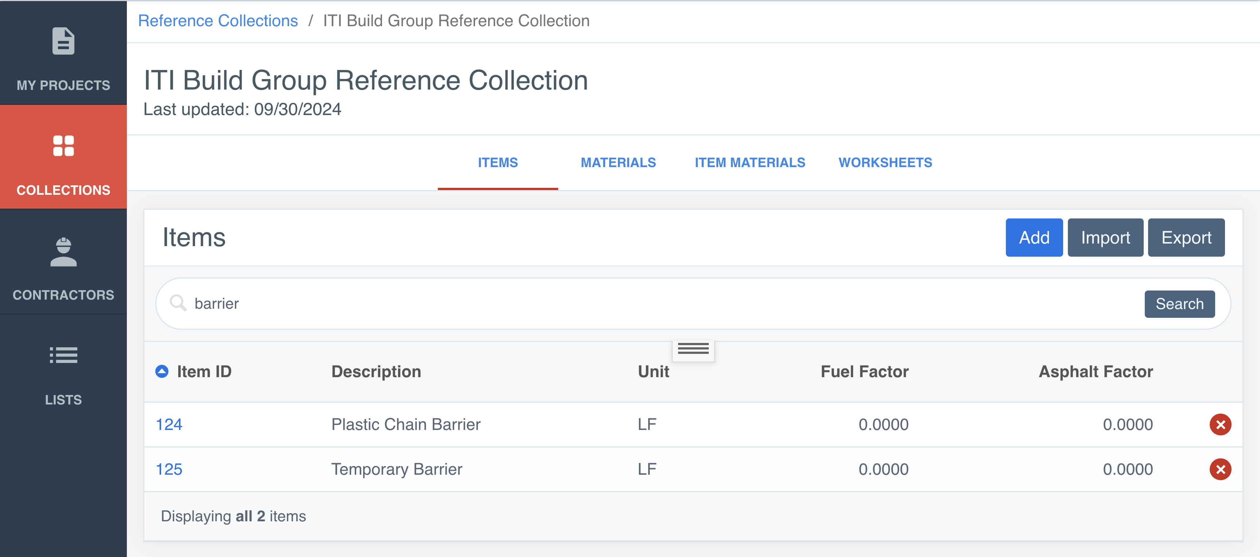Image resolution: width=1260 pixels, height=557 pixels.
Task: Open Reference Collections breadcrumb link
Action: [x=218, y=21]
